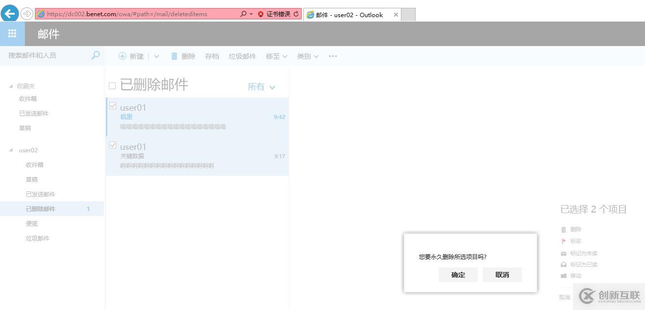645x310 pixels.
Task: Uncheck the 关键数据 message from user01
Action: 113,145
